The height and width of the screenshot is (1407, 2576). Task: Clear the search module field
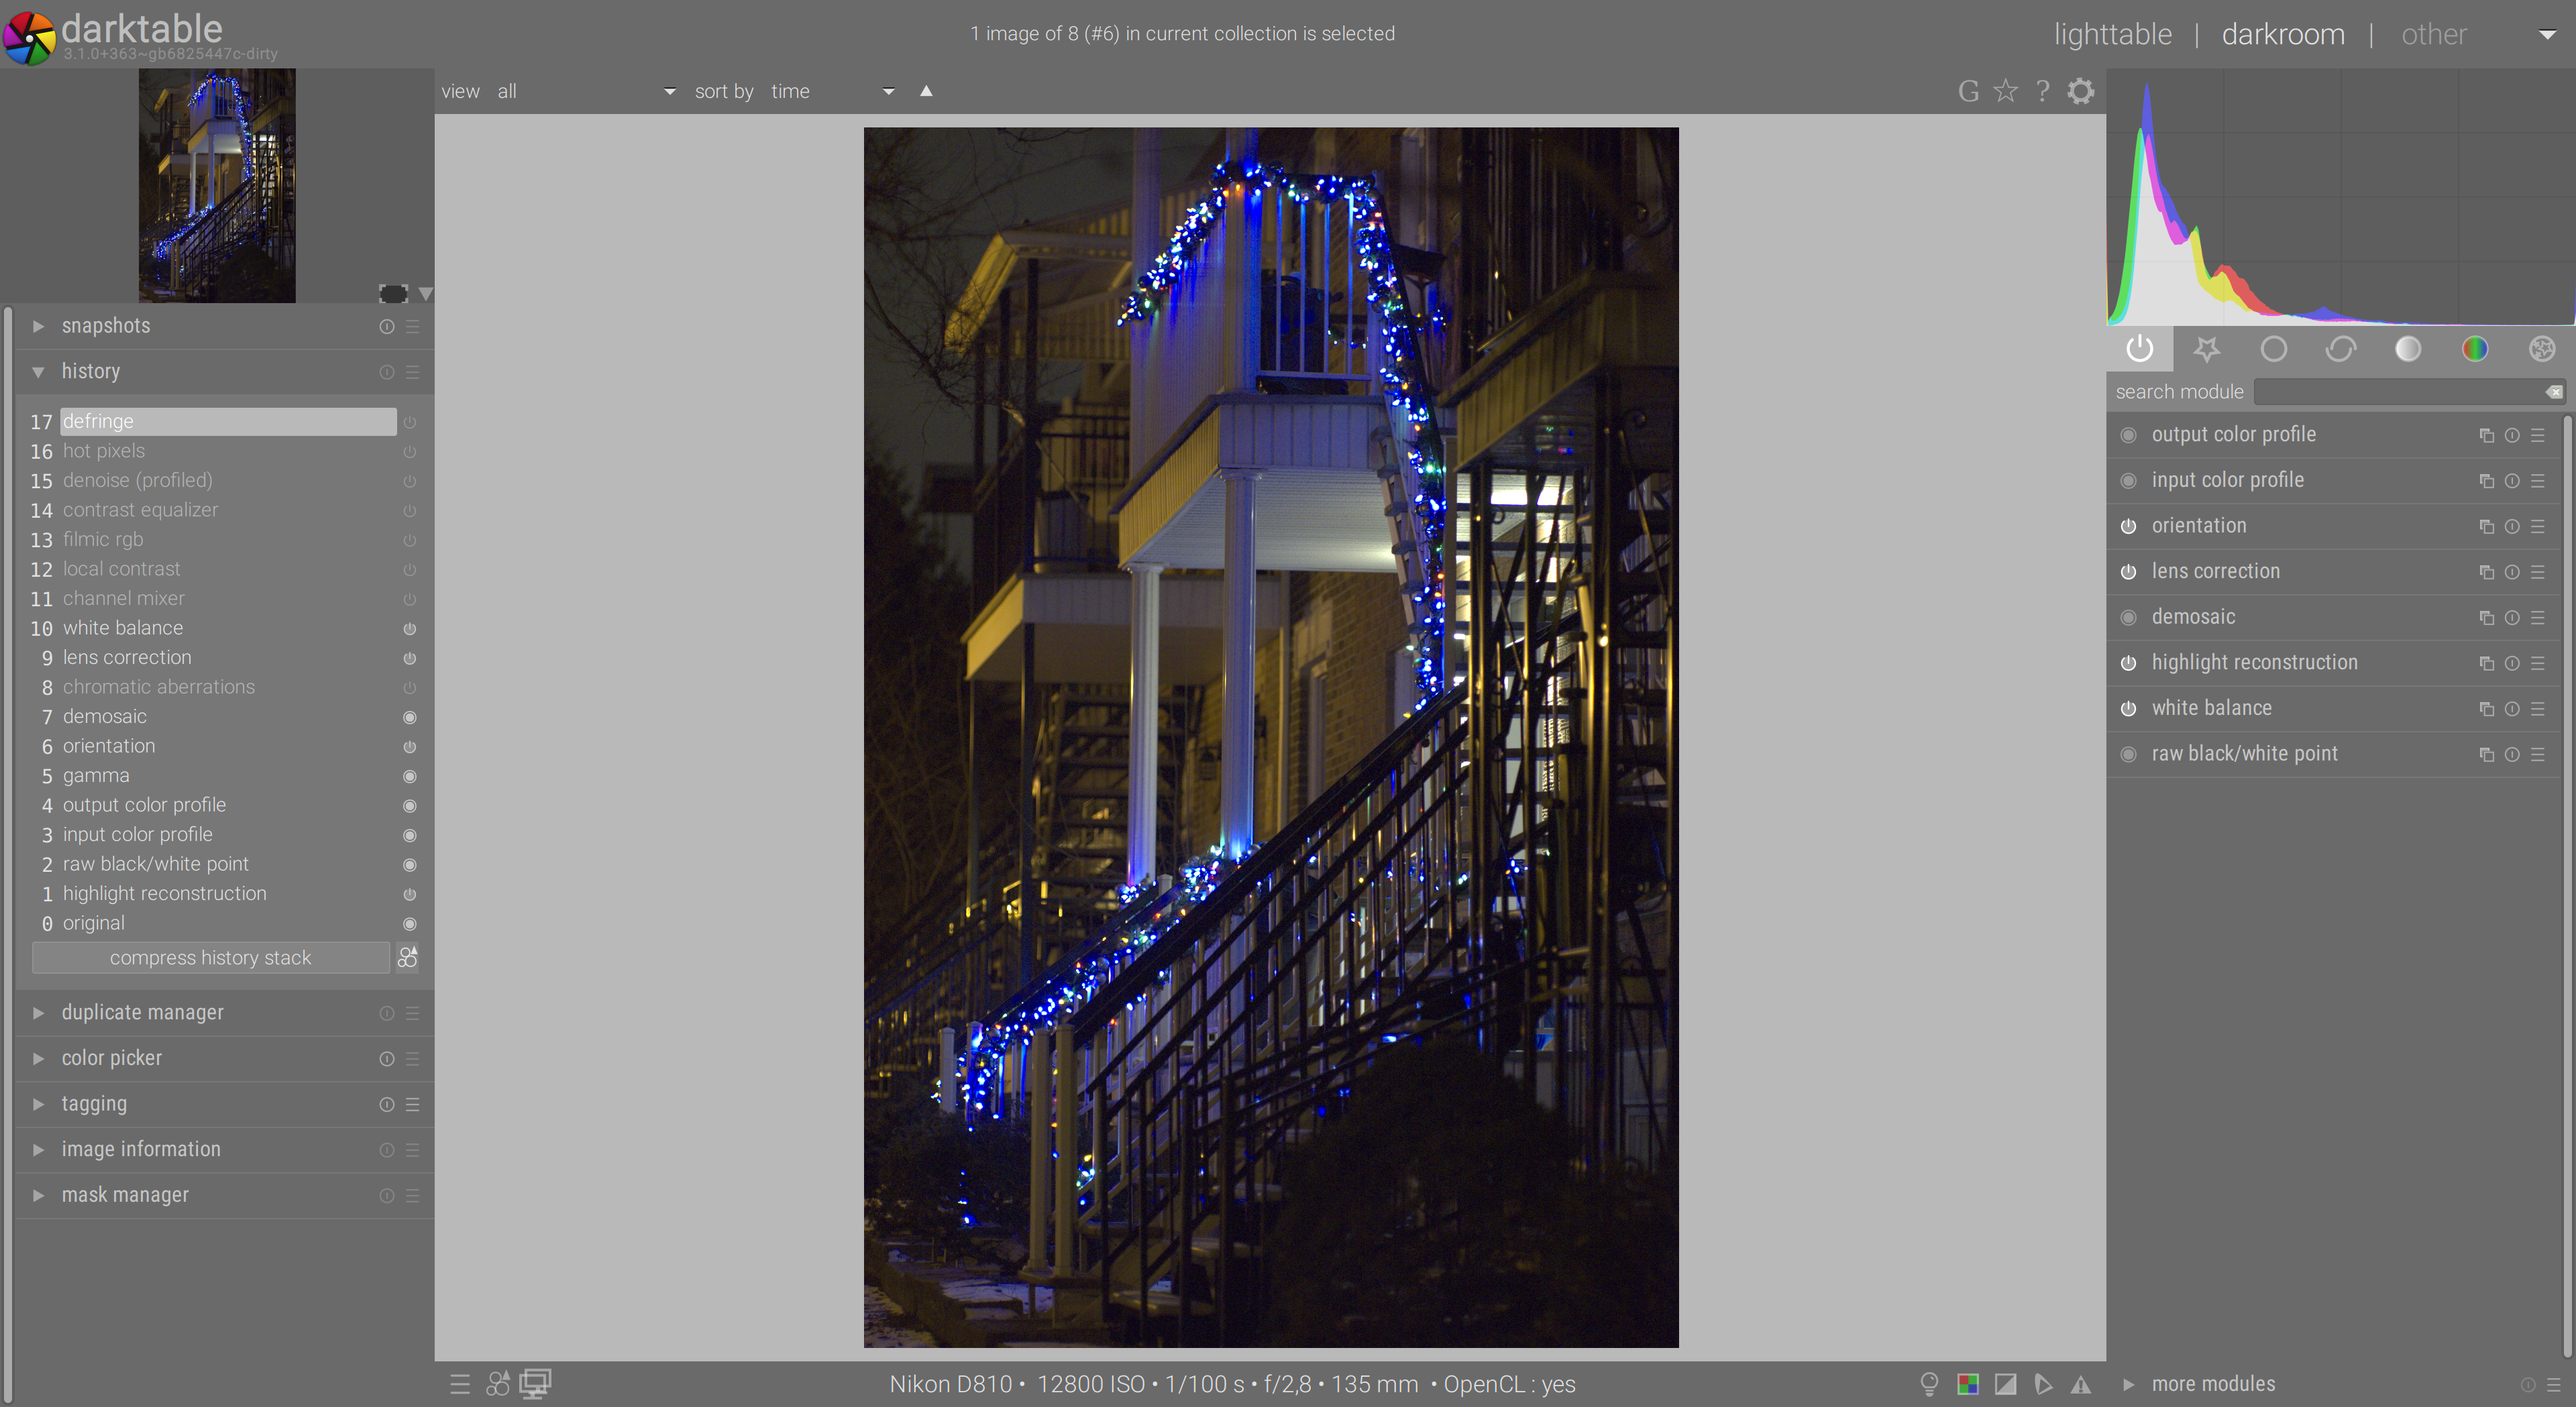[2554, 392]
